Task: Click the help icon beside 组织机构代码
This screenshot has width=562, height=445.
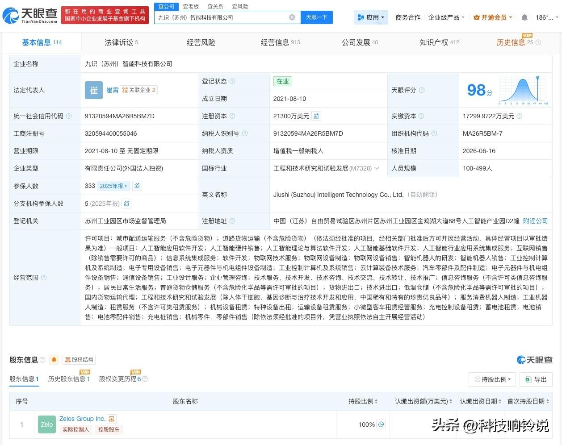Action: point(434,133)
